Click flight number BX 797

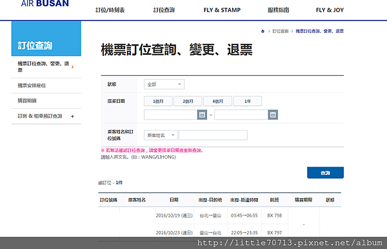[275, 233]
